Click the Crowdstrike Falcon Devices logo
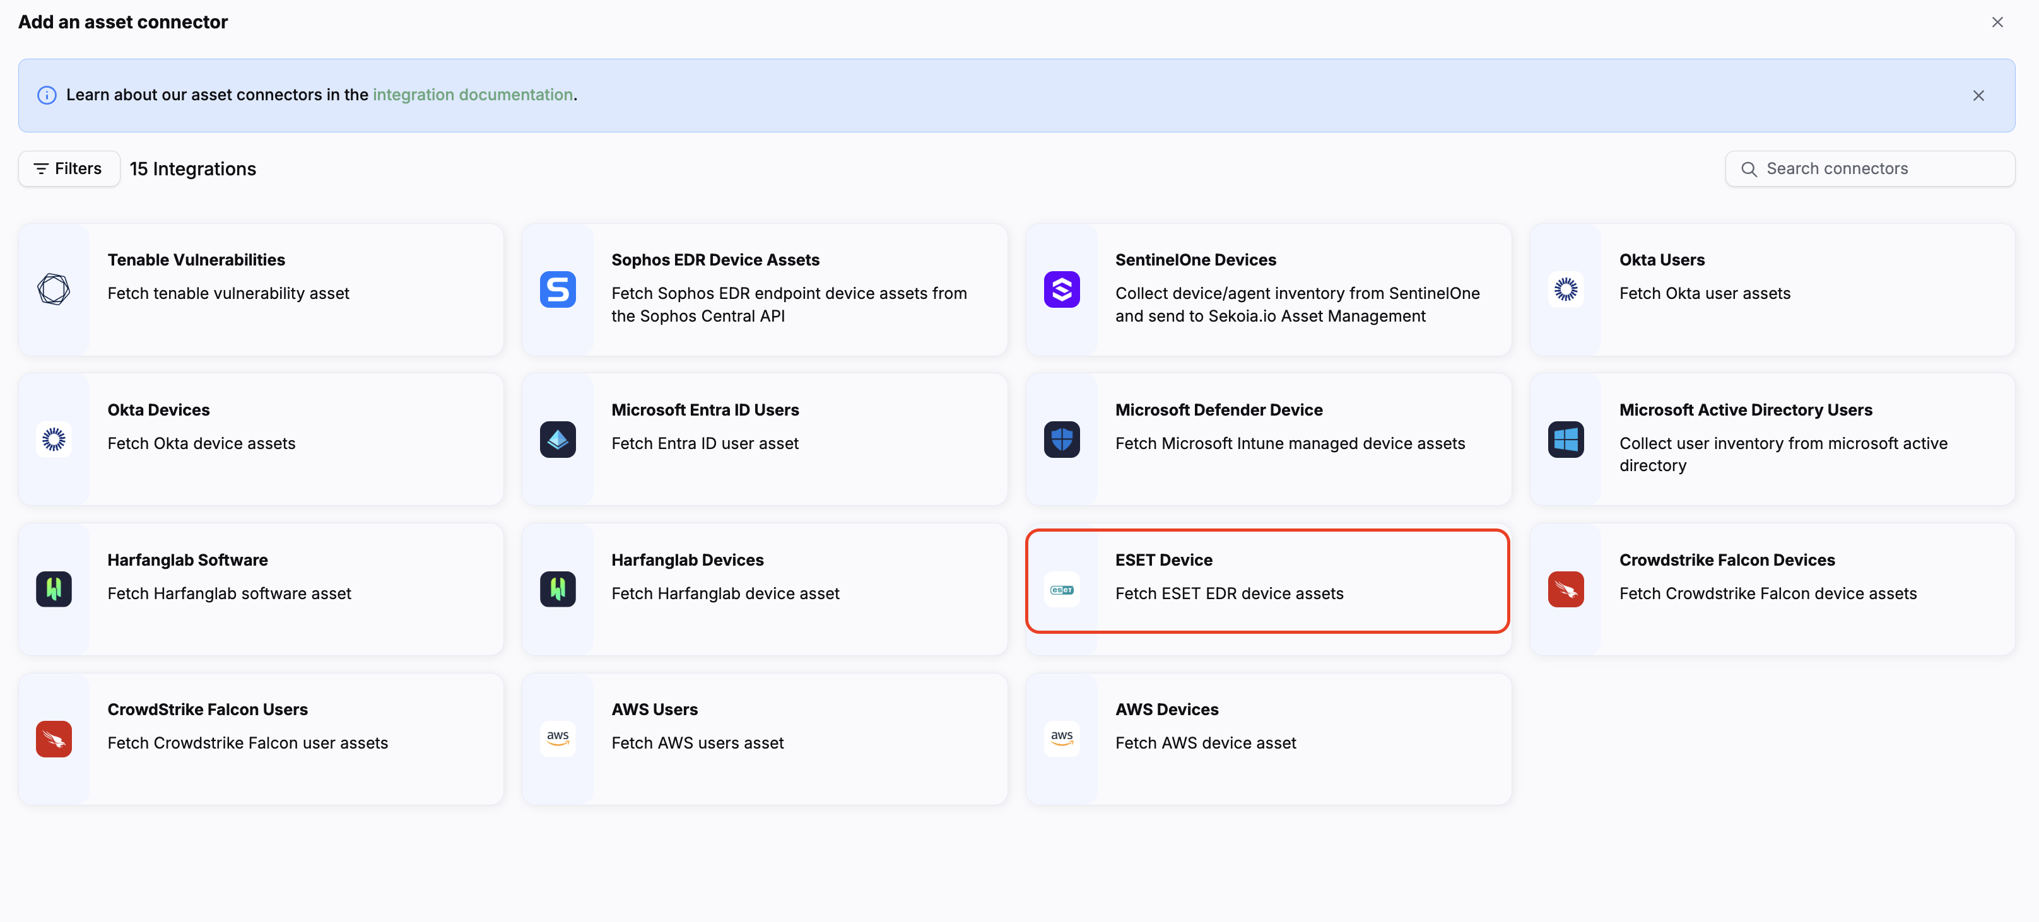The image size is (2039, 922). coord(1566,590)
